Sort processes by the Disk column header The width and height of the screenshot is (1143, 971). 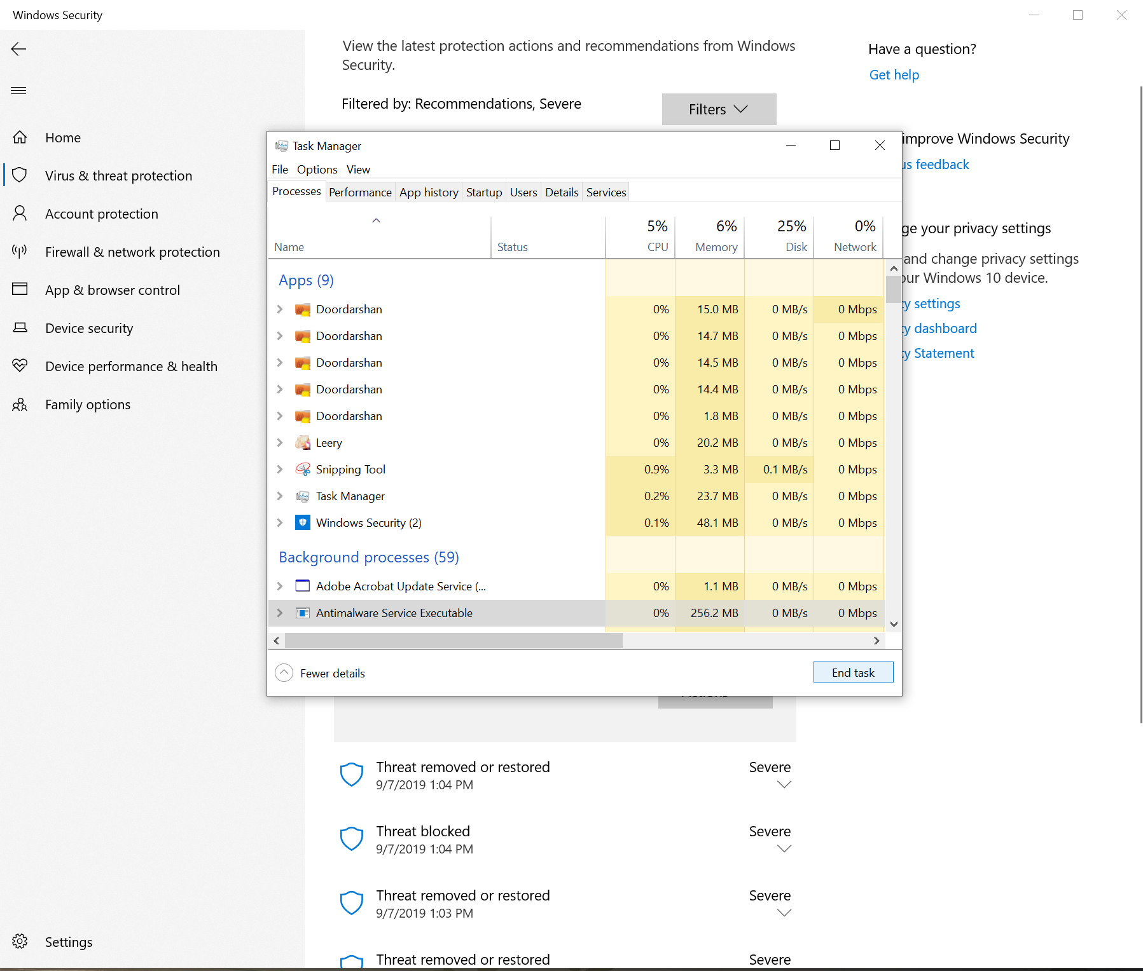(x=779, y=236)
